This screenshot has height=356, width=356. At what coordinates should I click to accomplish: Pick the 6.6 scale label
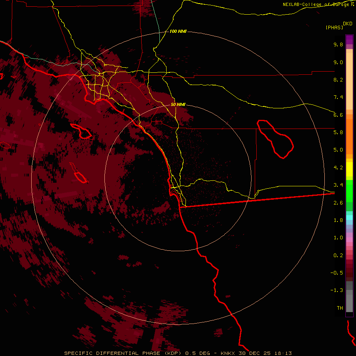tap(338, 115)
